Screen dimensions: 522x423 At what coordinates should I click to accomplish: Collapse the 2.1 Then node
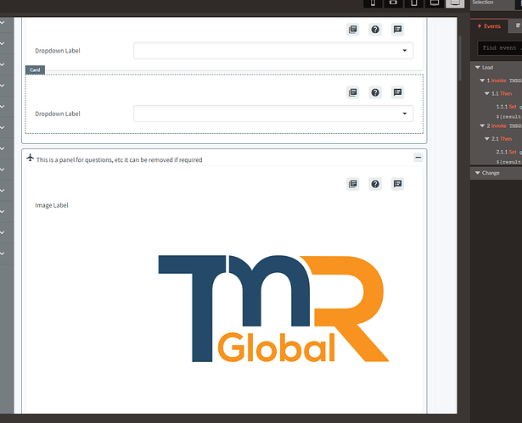(x=486, y=139)
